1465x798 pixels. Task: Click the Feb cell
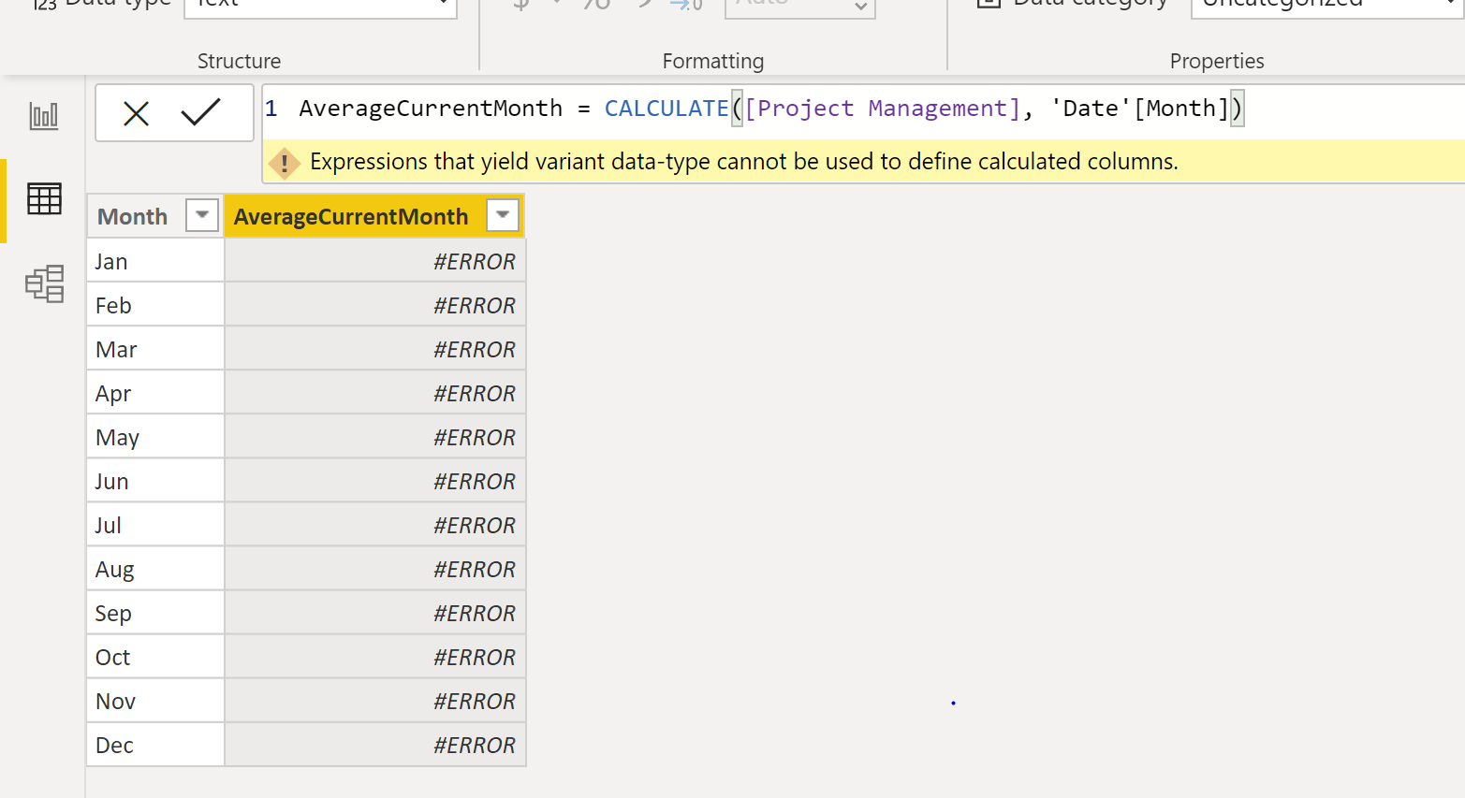[x=155, y=305]
